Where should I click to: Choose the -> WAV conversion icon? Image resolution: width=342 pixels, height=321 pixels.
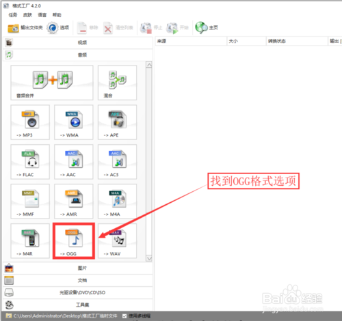click(118, 241)
